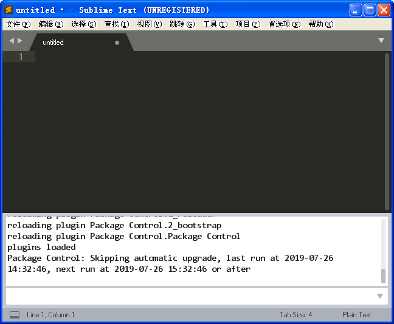This screenshot has height=324, width=394.
Task: Click inside the console command input field
Action: point(191,296)
